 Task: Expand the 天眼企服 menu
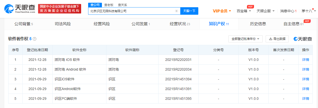coord(266,11)
